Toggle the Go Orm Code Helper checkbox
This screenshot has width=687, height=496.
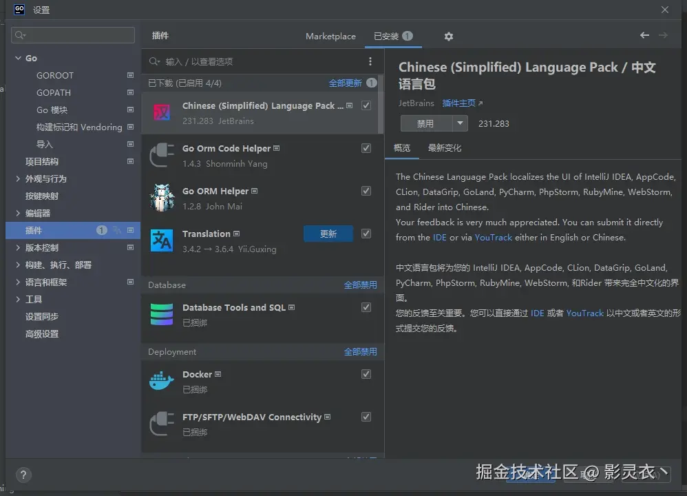(x=366, y=148)
